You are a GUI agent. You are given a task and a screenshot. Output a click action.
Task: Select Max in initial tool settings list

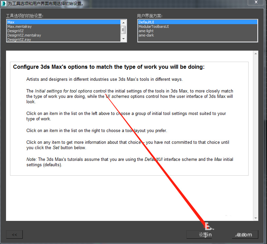tap(64, 22)
